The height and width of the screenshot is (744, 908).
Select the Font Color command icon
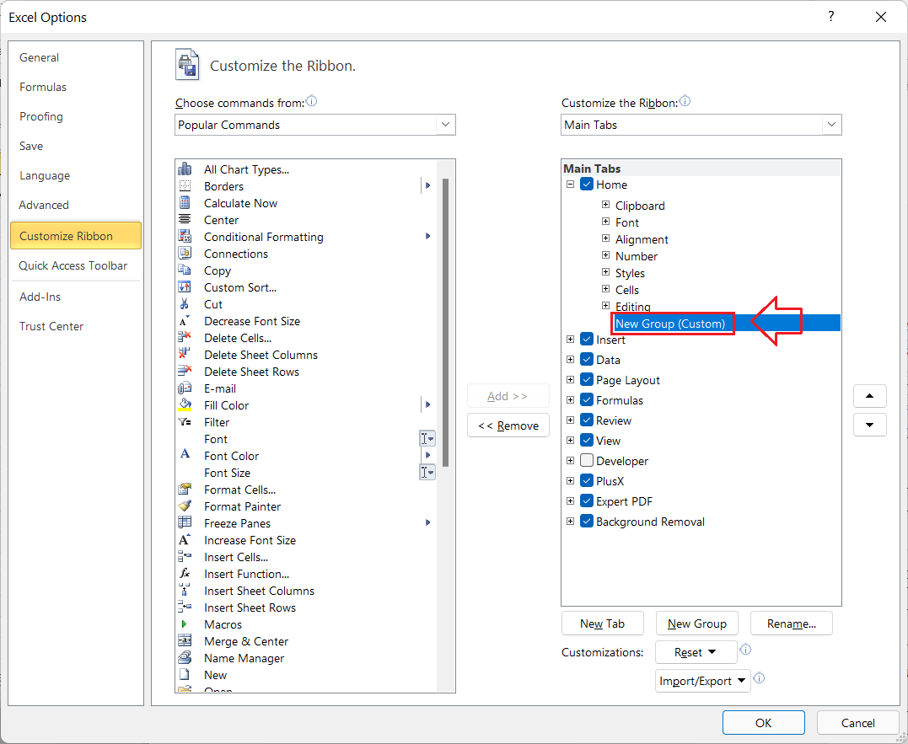186,456
